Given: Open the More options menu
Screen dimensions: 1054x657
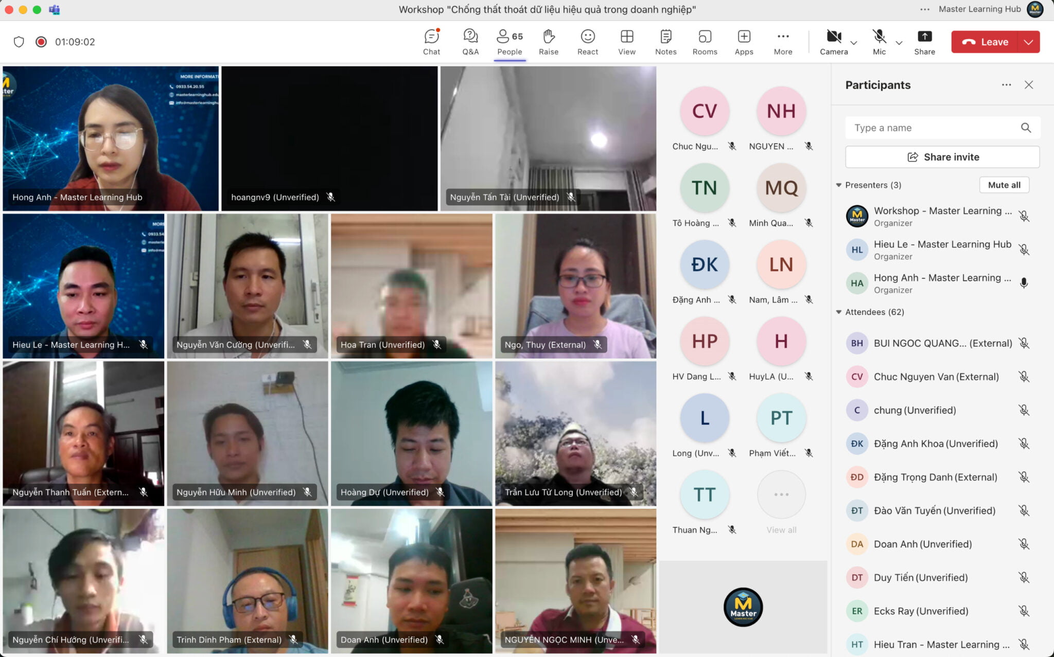Looking at the screenshot, I should click(x=782, y=42).
